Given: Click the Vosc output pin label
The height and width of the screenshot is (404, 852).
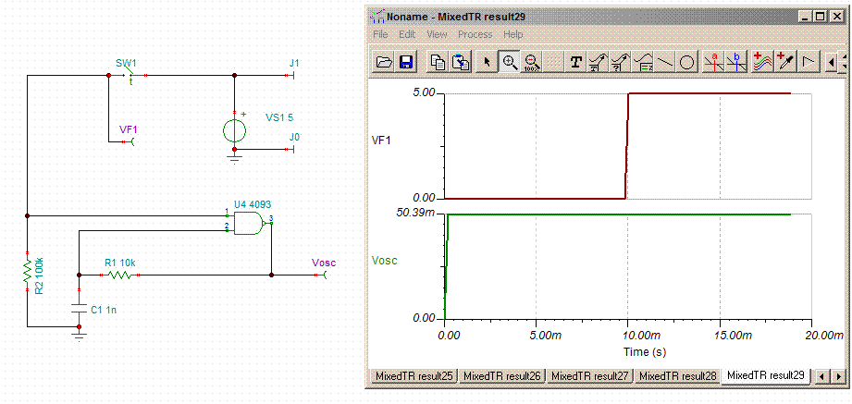Looking at the screenshot, I should tap(324, 263).
